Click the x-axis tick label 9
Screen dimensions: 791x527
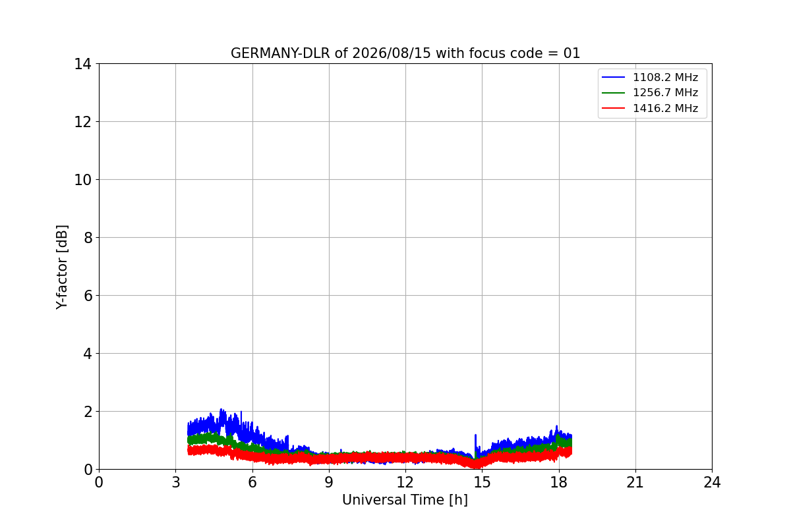tap(329, 482)
